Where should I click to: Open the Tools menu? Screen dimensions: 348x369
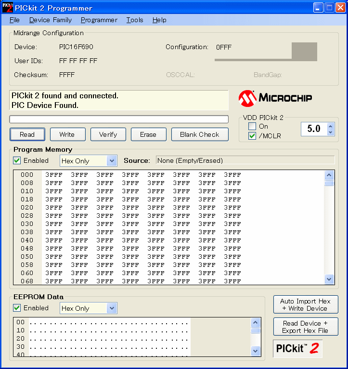point(135,20)
